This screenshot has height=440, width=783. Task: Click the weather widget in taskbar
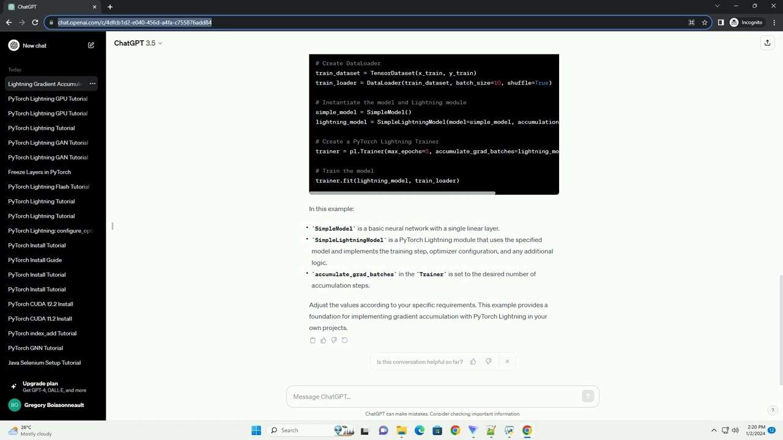[x=29, y=430]
